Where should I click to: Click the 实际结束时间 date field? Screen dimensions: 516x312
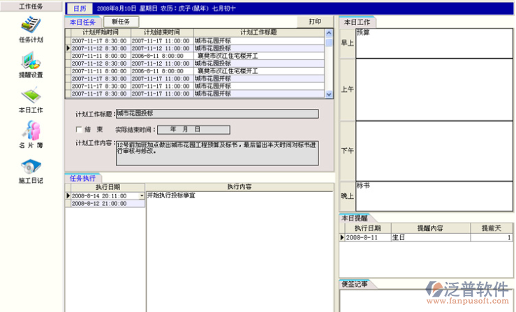[x=193, y=130]
